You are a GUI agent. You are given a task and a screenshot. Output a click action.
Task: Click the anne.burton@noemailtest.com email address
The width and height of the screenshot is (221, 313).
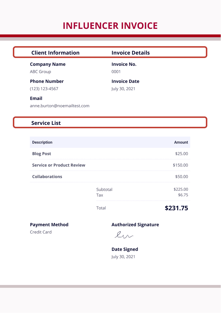pos(60,106)
